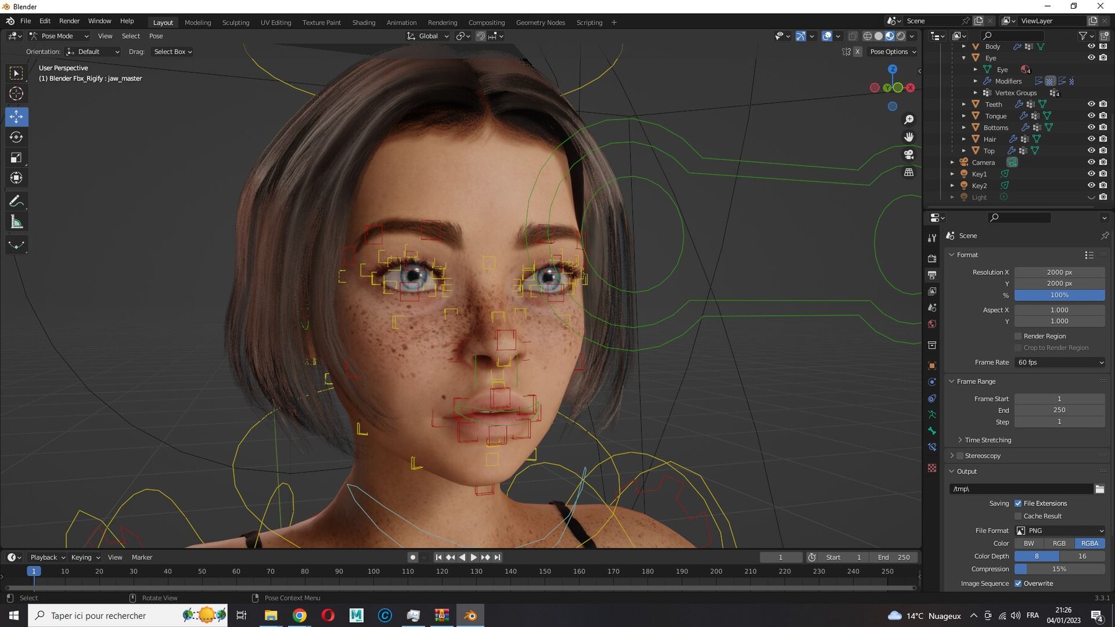Open the Bone properties tab
This screenshot has height=627, width=1115.
point(932,430)
